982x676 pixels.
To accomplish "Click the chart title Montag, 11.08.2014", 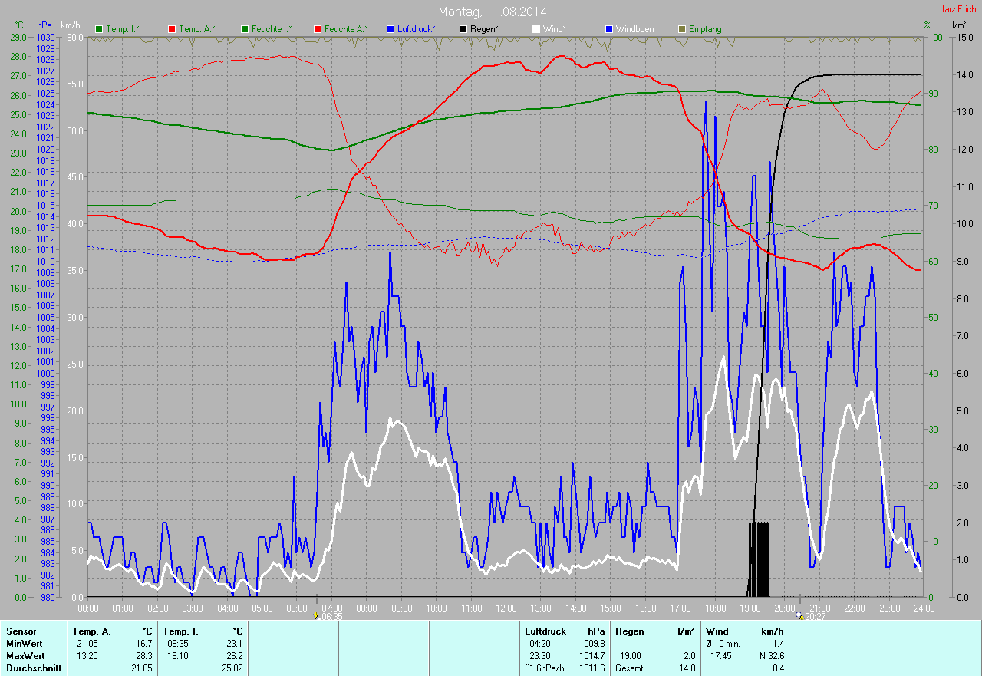I will tap(493, 12).
